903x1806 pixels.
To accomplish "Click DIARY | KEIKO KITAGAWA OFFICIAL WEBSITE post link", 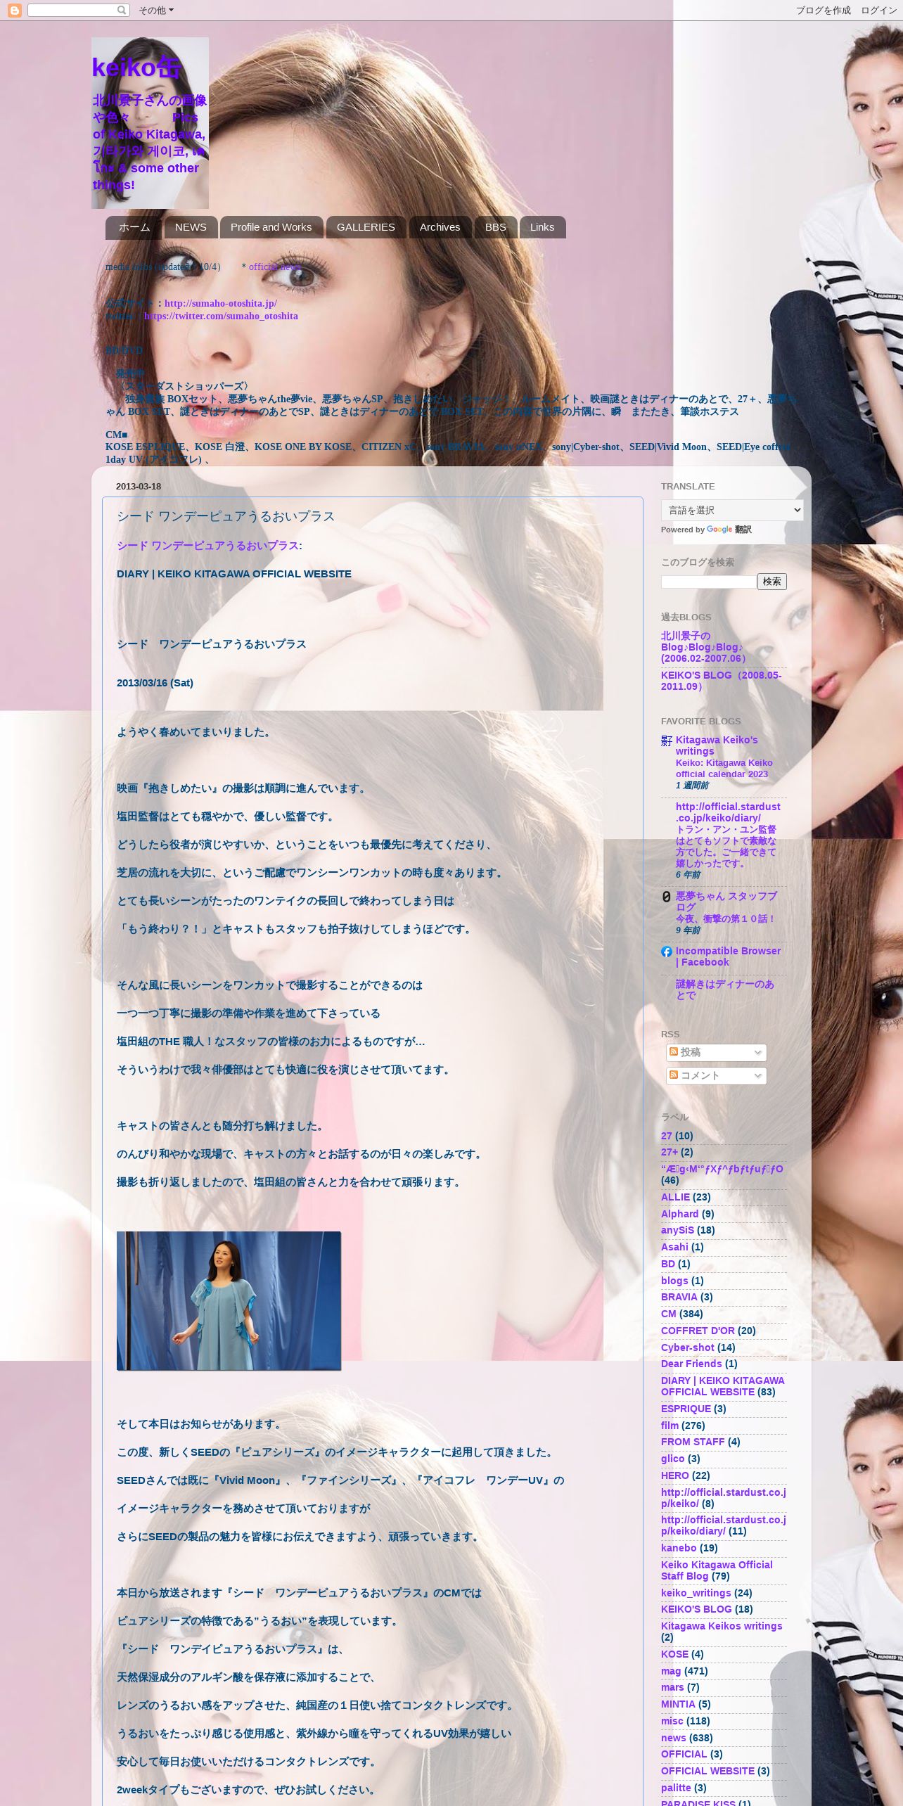I will (x=234, y=574).
